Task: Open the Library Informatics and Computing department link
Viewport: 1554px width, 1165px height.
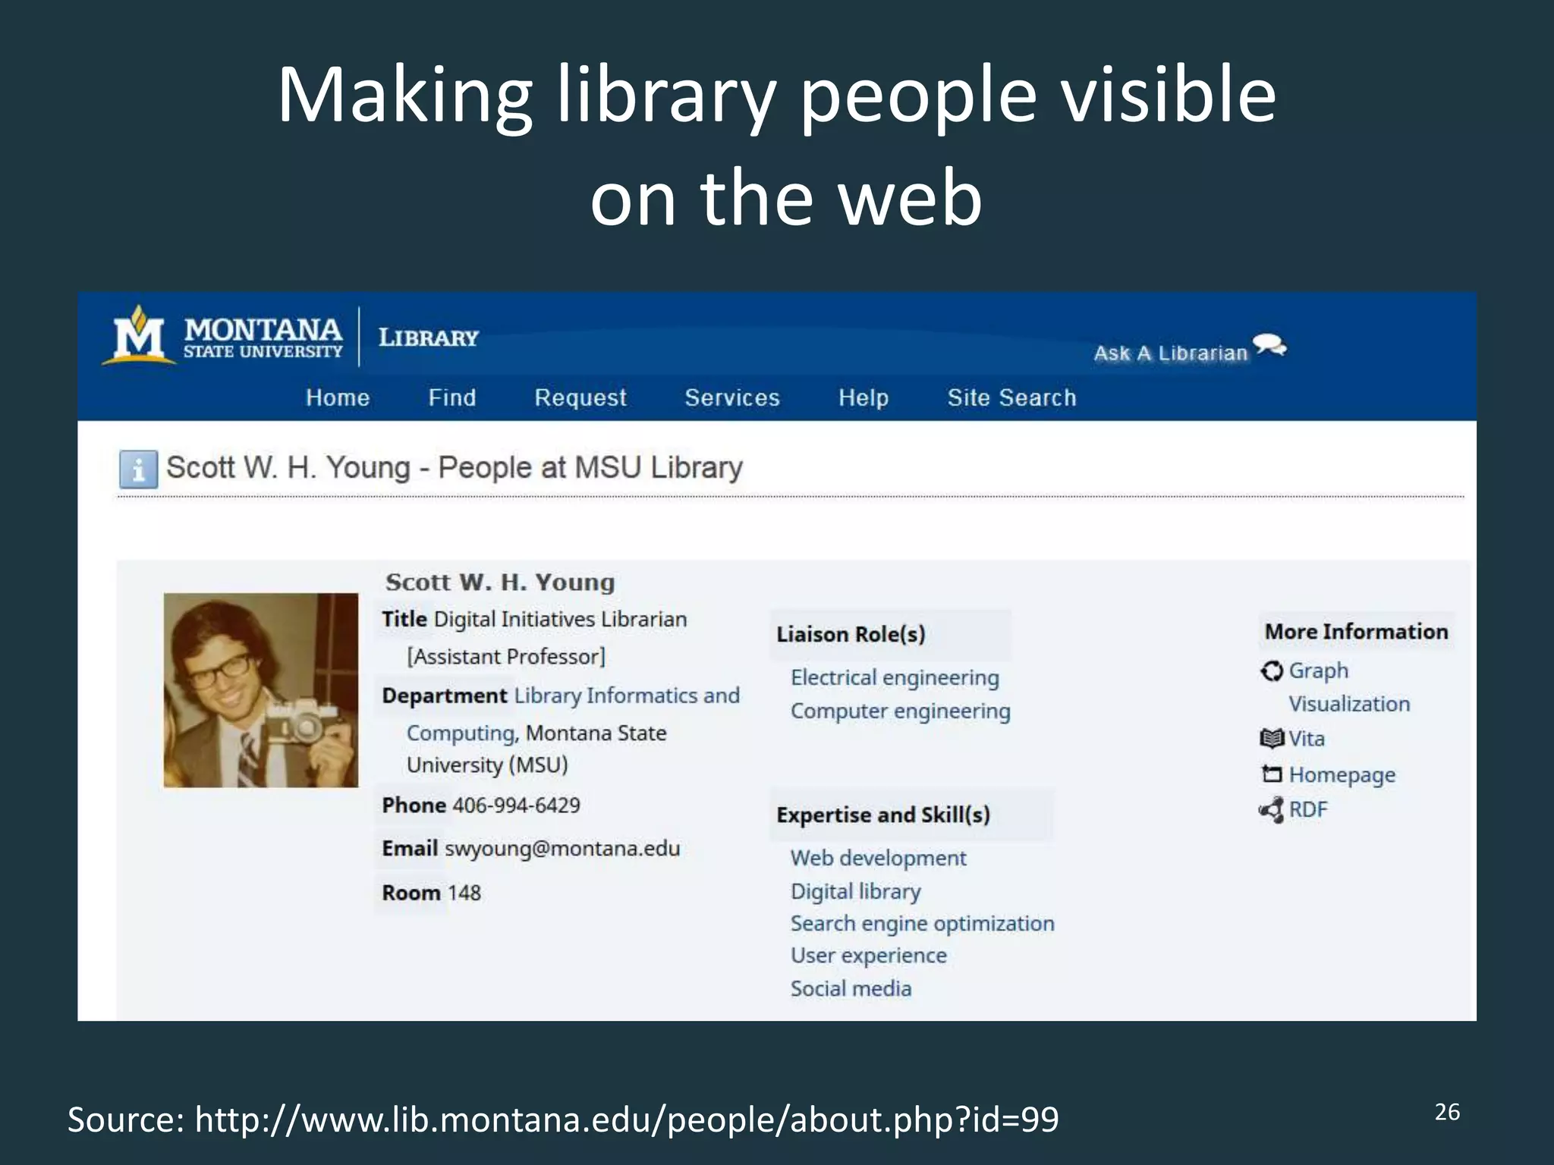Action: coord(574,714)
